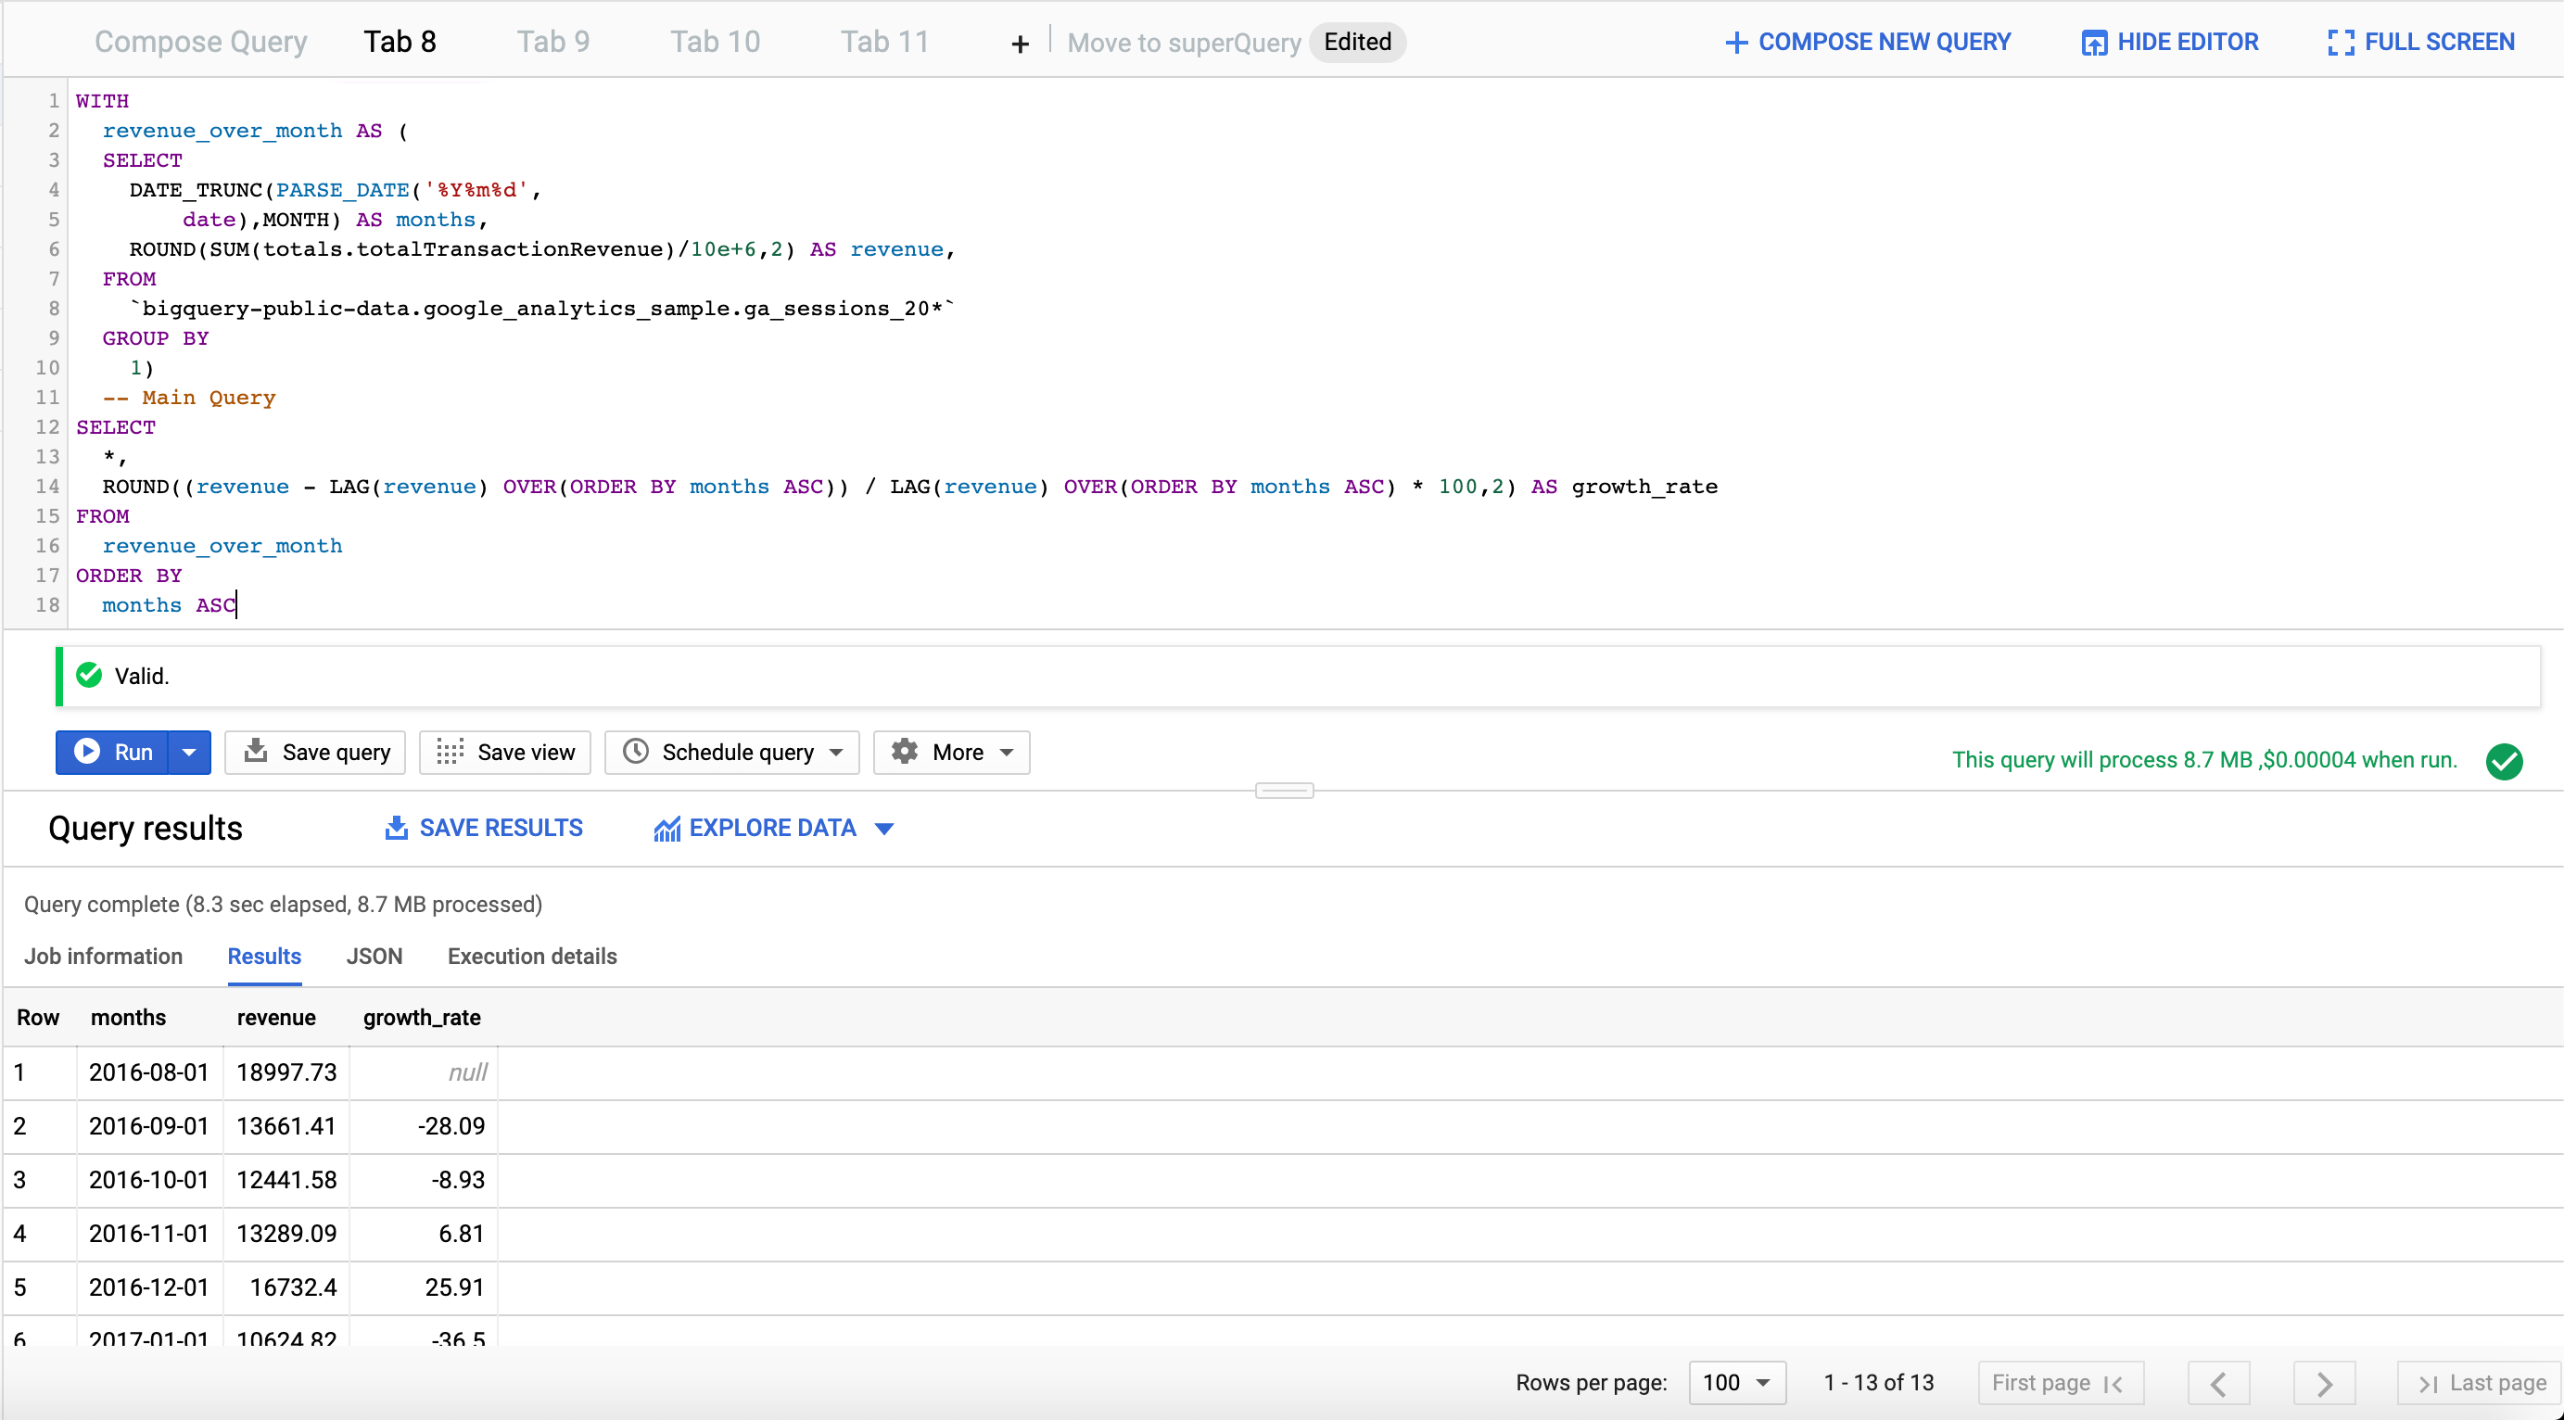Open the Execution details tab
The width and height of the screenshot is (2564, 1420).
(x=531, y=957)
